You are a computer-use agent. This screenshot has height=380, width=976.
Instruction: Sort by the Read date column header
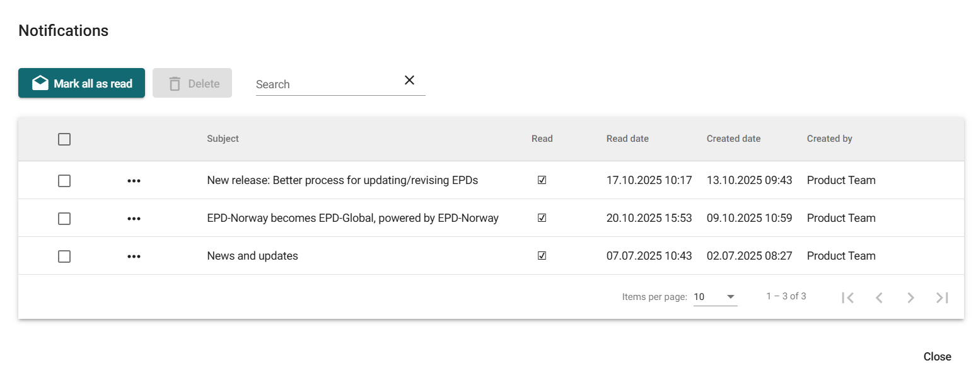coord(627,139)
